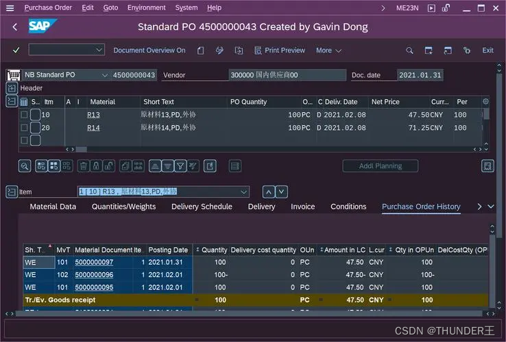
Task: Switch to the Delivery Schedule tab
Action: click(x=202, y=207)
